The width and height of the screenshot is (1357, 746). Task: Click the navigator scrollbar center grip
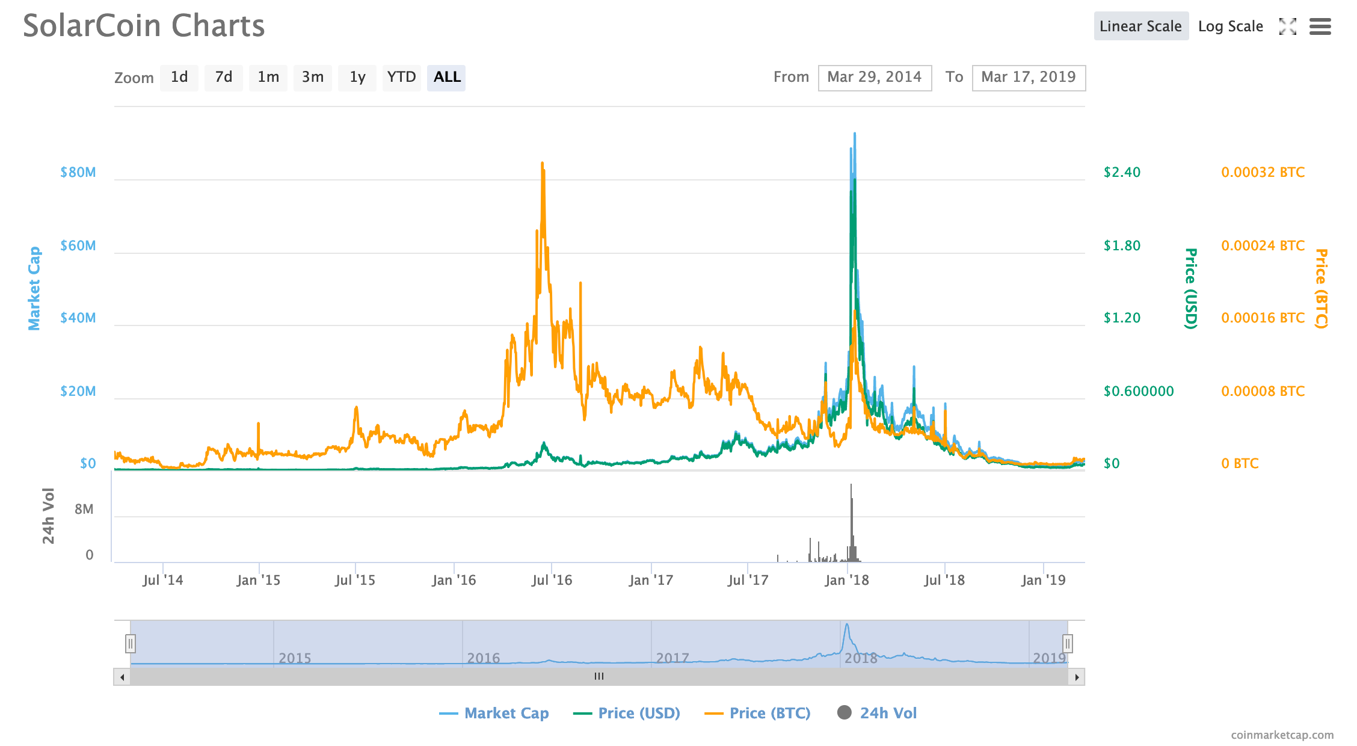coord(599,677)
